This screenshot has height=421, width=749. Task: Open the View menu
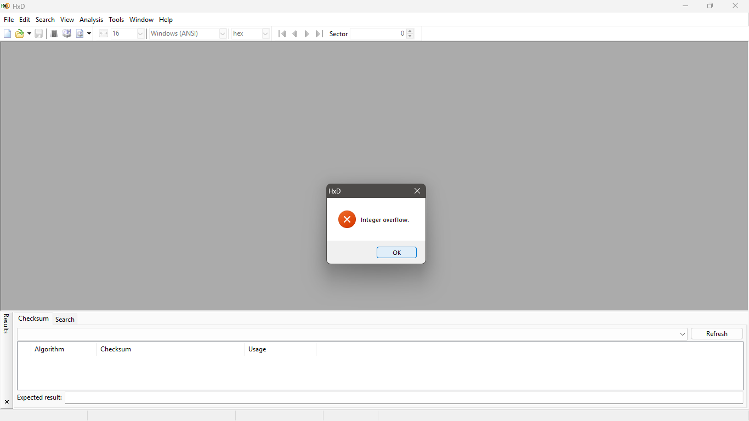[67, 19]
